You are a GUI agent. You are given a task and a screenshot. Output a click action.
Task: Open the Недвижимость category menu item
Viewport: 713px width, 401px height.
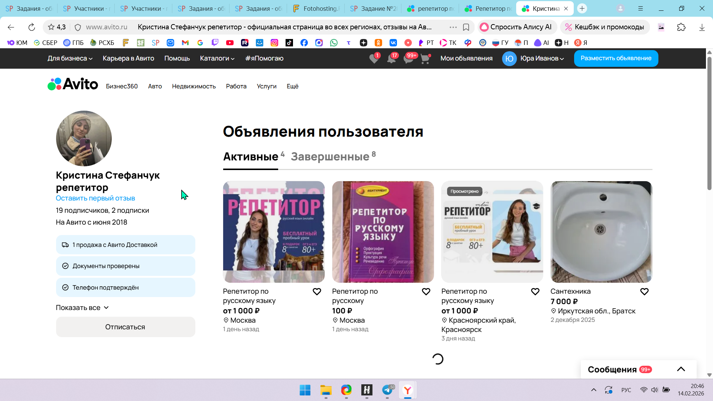click(x=193, y=86)
